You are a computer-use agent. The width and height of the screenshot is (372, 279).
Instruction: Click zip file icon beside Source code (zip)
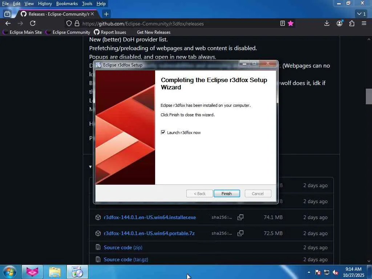[x=98, y=247]
